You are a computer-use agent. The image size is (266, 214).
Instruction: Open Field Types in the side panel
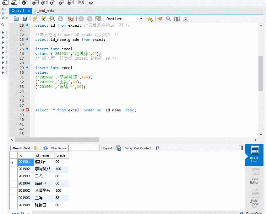(x=254, y=197)
